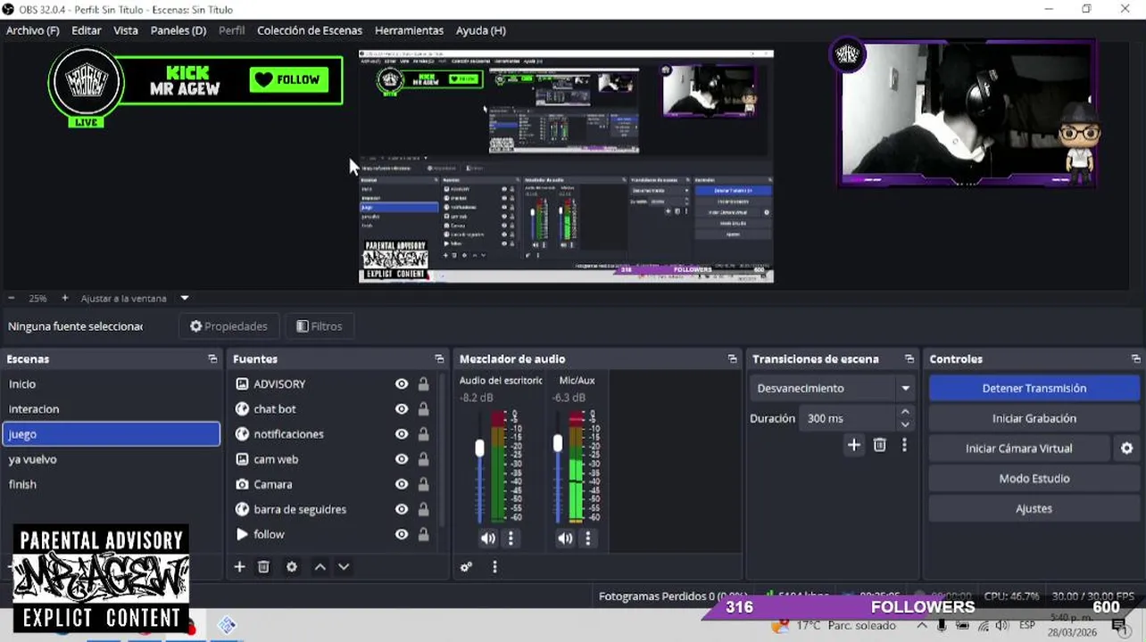
Task: Enable Modo Estudio
Action: tap(1034, 479)
